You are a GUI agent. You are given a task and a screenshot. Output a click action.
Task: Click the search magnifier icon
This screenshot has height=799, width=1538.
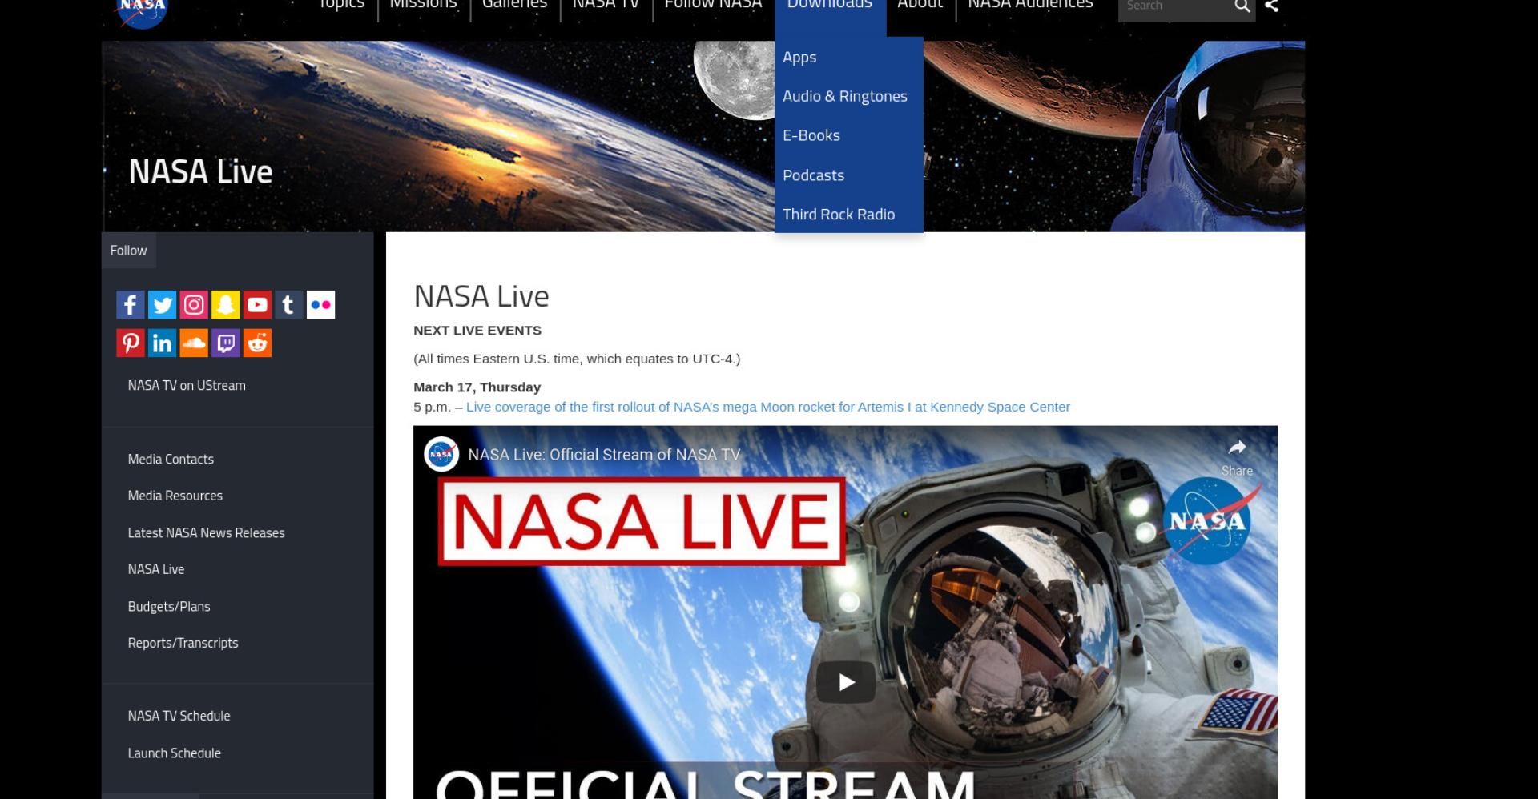1242,6
